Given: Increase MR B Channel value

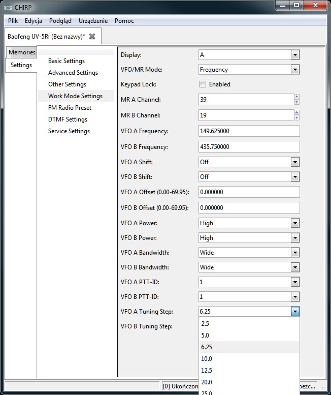Looking at the screenshot, I should point(297,112).
